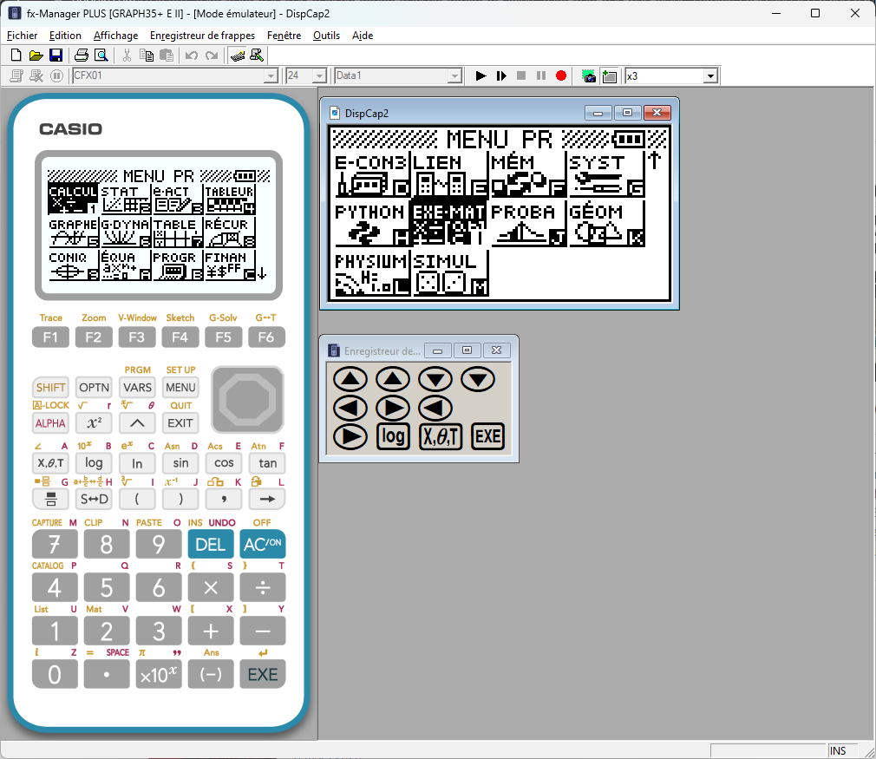Click the calculator EXIT key
876x759 pixels.
(x=180, y=423)
